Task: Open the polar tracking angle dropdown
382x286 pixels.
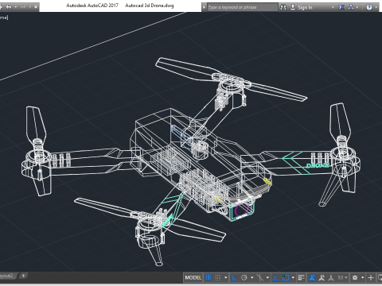Action: tap(252, 277)
